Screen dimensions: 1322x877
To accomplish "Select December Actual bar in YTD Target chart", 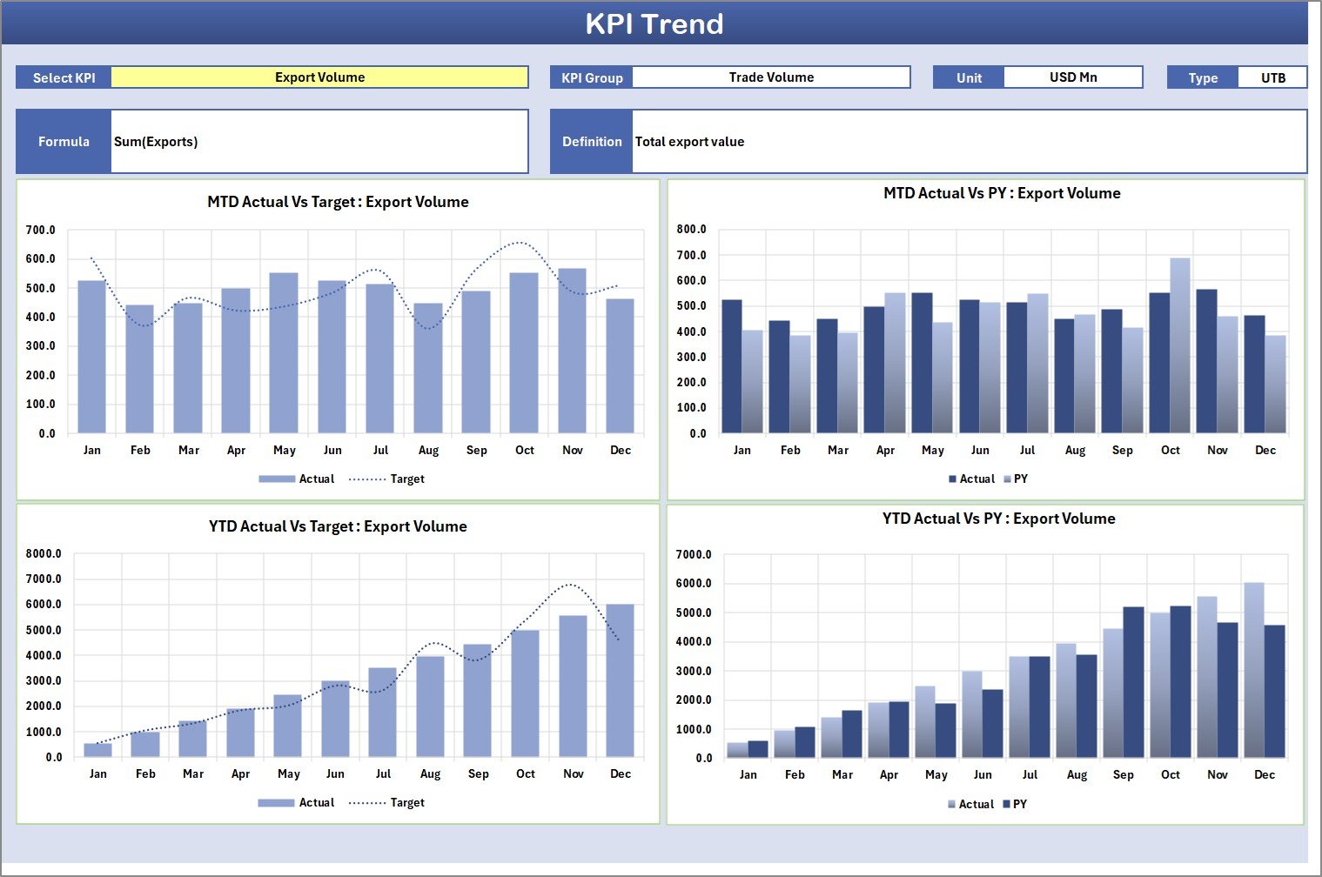I will 620,683.
